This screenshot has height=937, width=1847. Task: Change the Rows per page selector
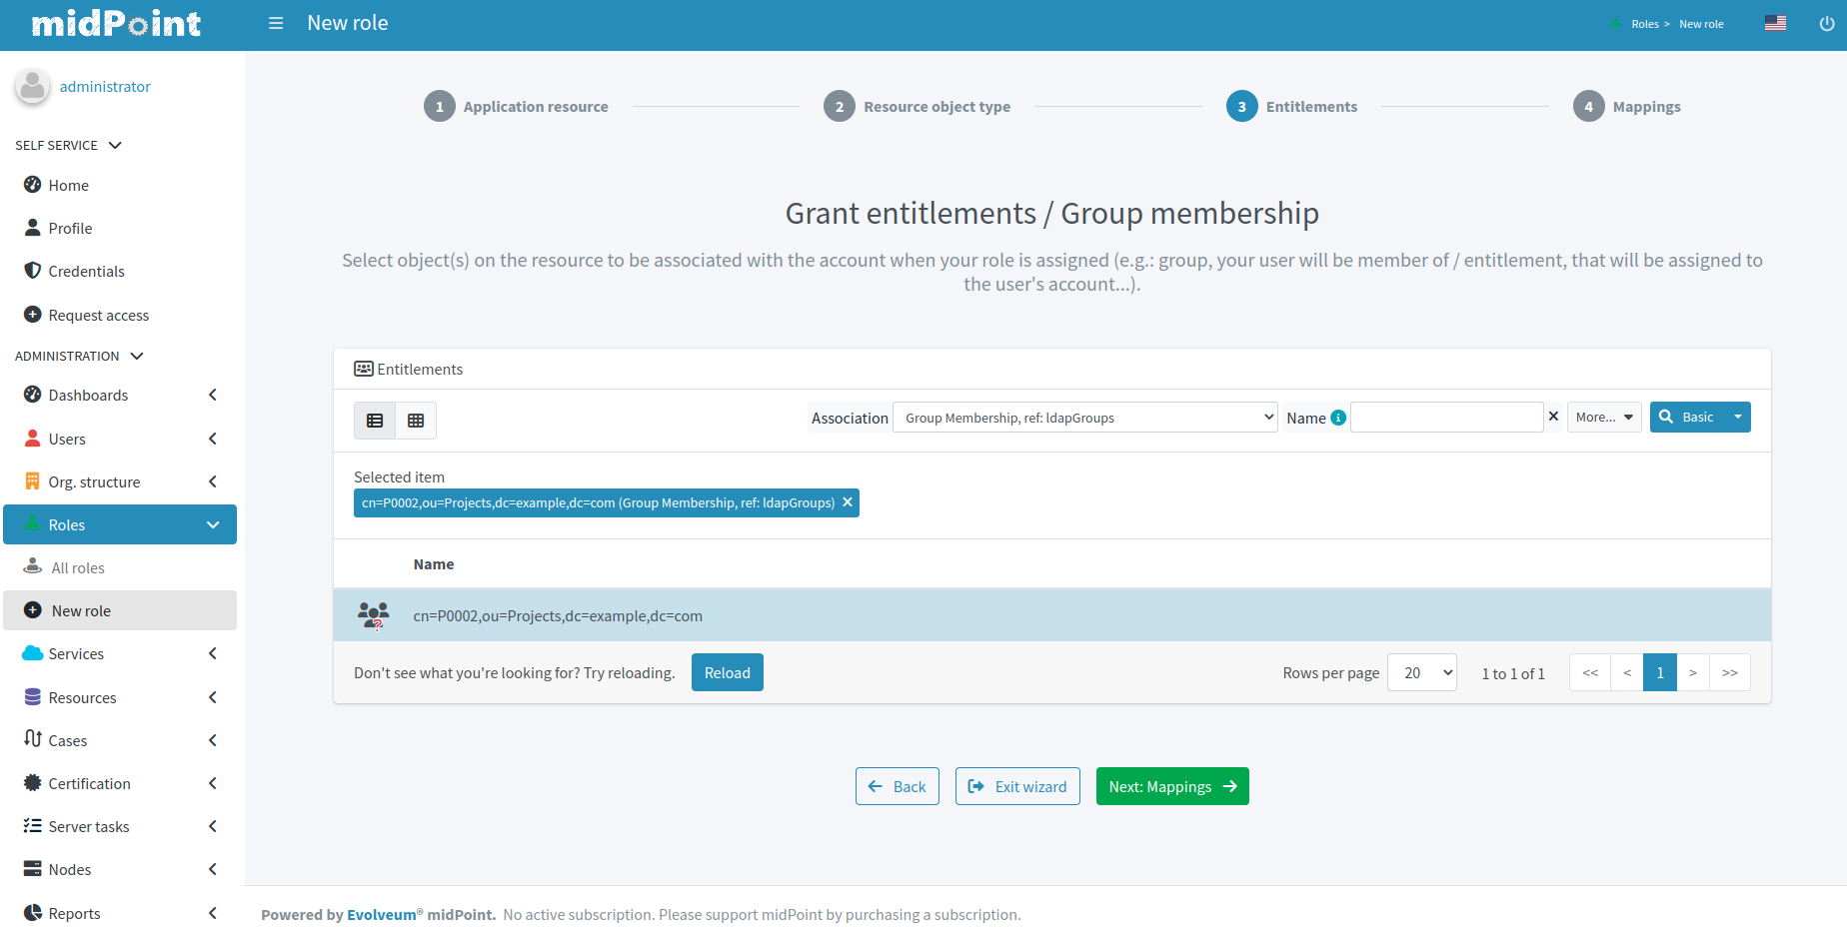1421,673
